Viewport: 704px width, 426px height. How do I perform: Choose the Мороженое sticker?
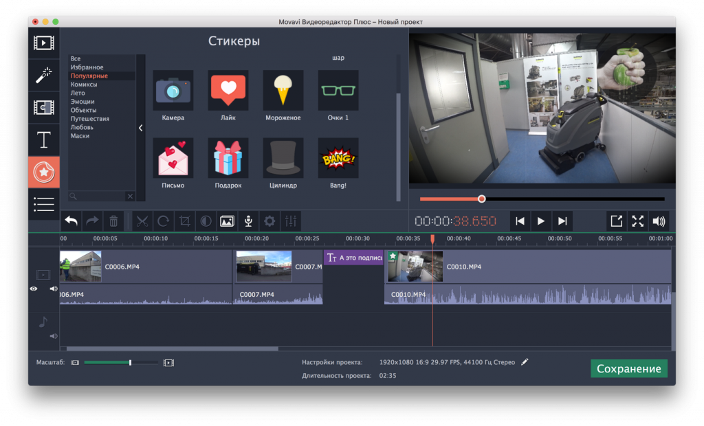[x=283, y=91]
